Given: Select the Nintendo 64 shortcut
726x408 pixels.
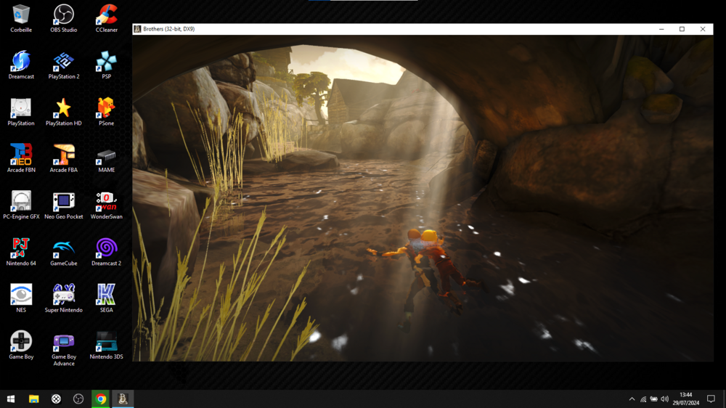Looking at the screenshot, I should (21, 249).
